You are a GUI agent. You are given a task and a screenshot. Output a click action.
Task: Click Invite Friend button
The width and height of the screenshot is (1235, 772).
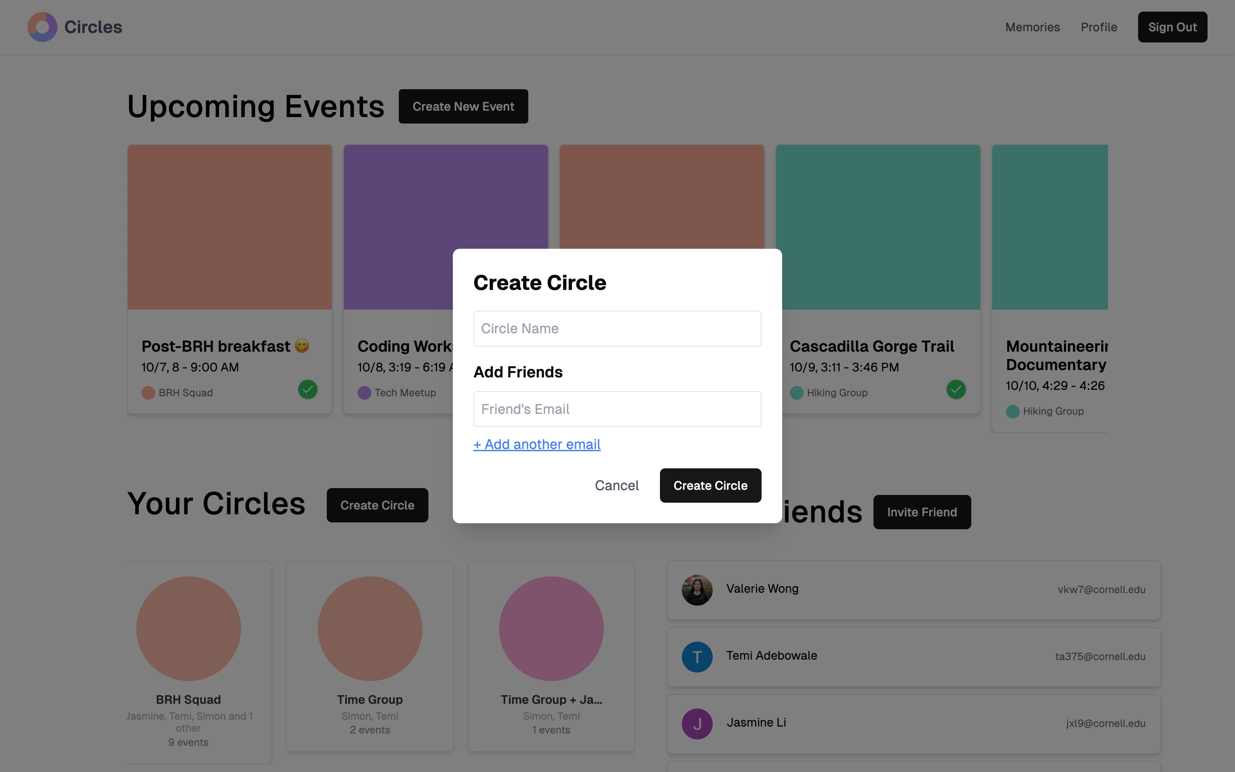922,512
